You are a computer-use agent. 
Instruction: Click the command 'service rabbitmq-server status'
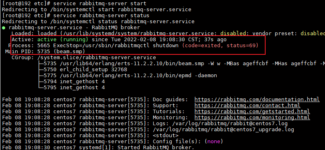[101, 16]
